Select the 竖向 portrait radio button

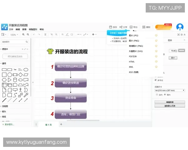[157, 94]
